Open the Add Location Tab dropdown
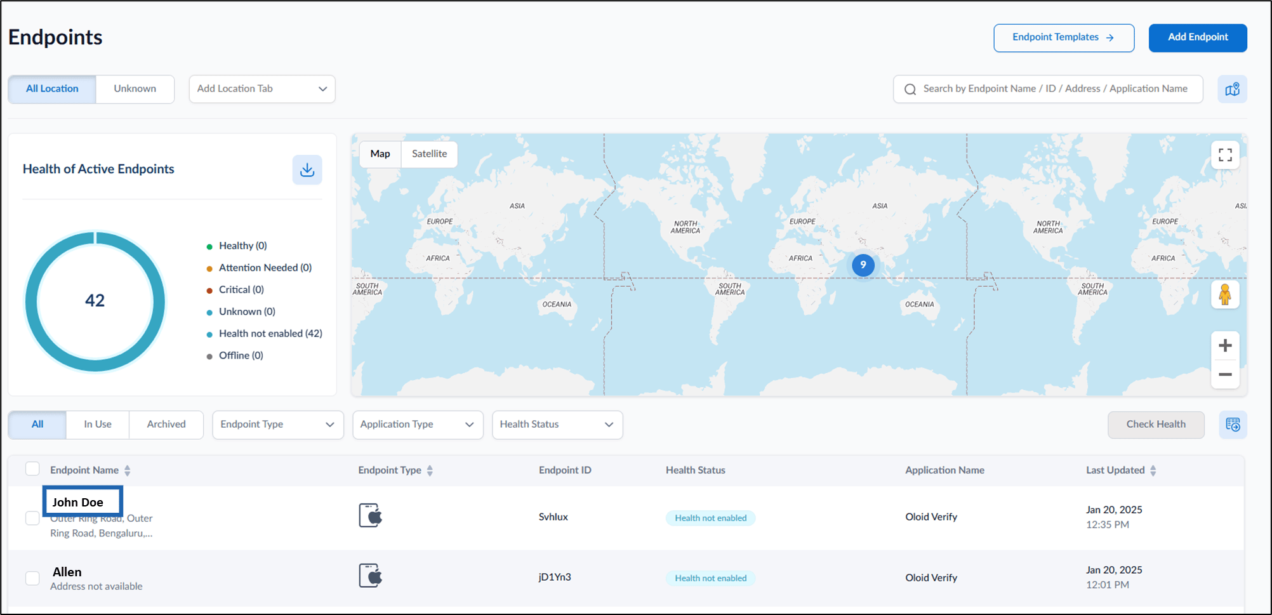1272x615 pixels. tap(262, 89)
